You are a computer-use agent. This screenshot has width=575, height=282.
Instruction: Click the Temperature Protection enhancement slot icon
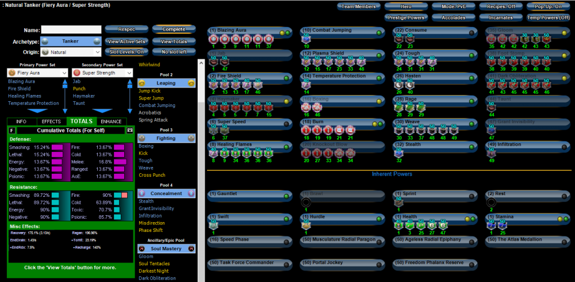click(305, 85)
